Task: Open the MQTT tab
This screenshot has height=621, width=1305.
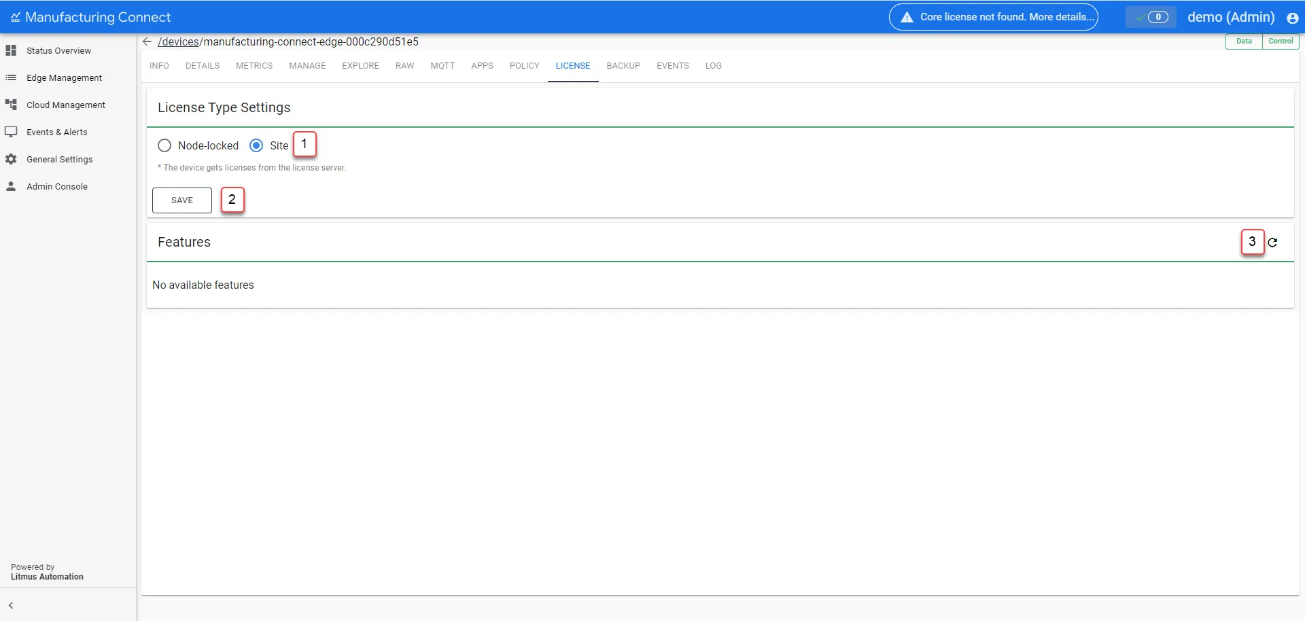Action: click(x=442, y=66)
